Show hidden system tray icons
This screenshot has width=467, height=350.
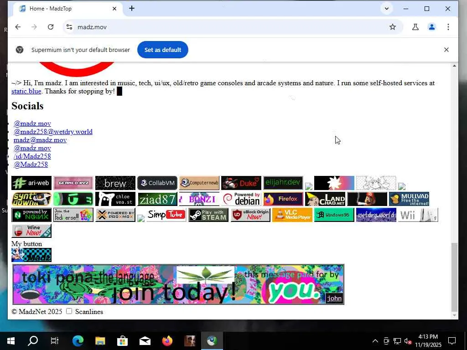(x=375, y=341)
